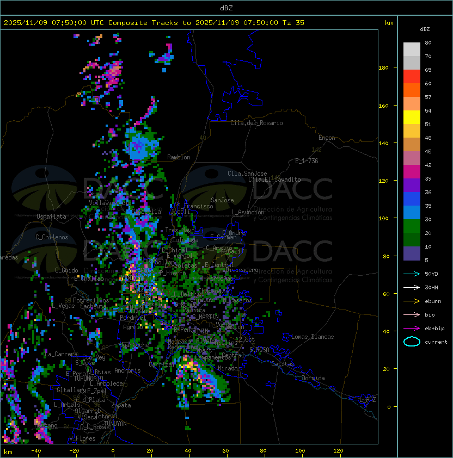
Task: Click the '-40' x-axis km label
Action: coord(36,451)
